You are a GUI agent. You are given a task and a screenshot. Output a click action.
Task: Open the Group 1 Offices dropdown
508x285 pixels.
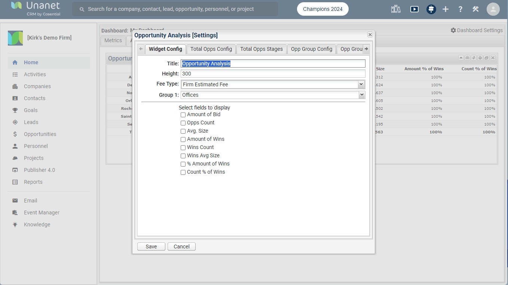click(273, 95)
